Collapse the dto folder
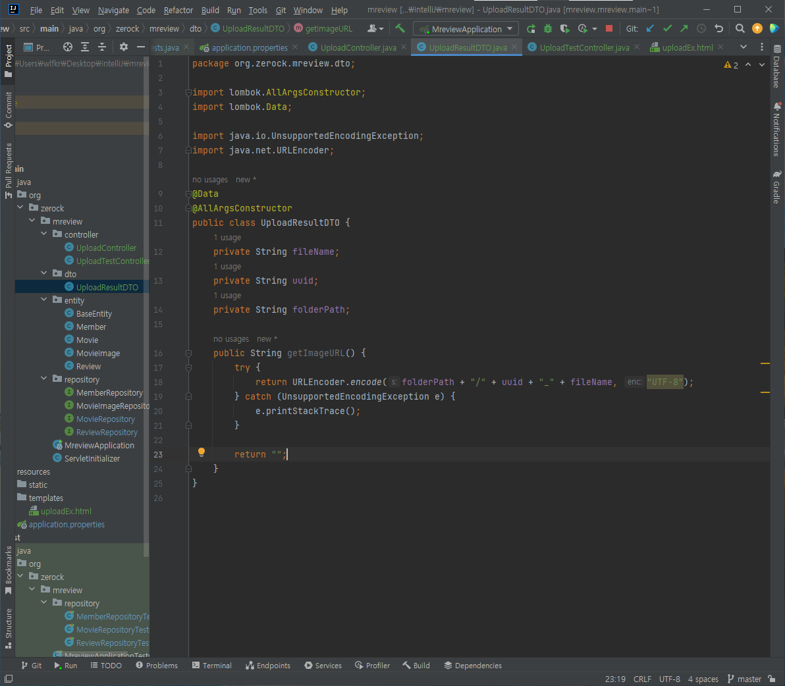Viewport: 785px width, 686px height. point(44,274)
